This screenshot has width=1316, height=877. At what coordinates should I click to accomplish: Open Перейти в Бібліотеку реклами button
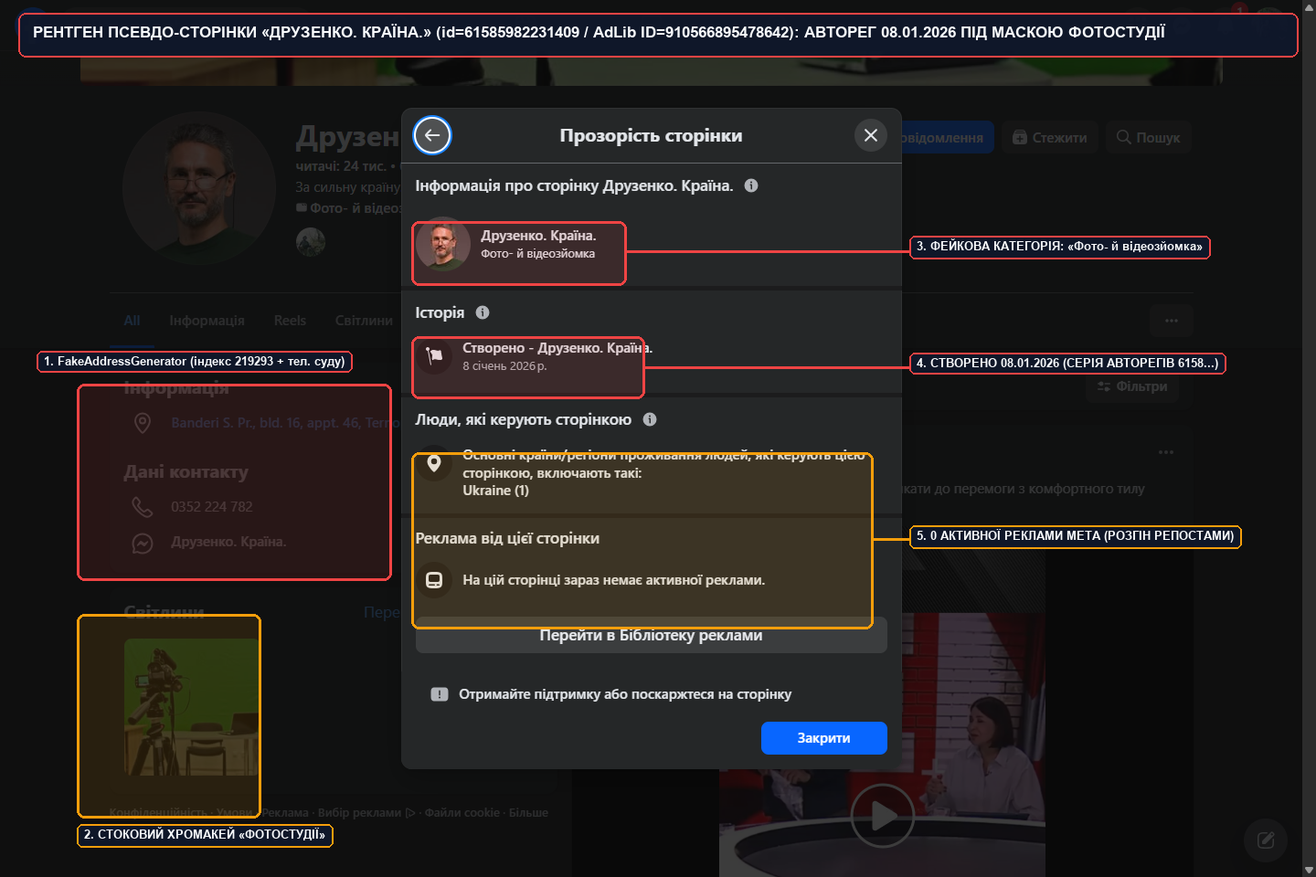(x=652, y=635)
